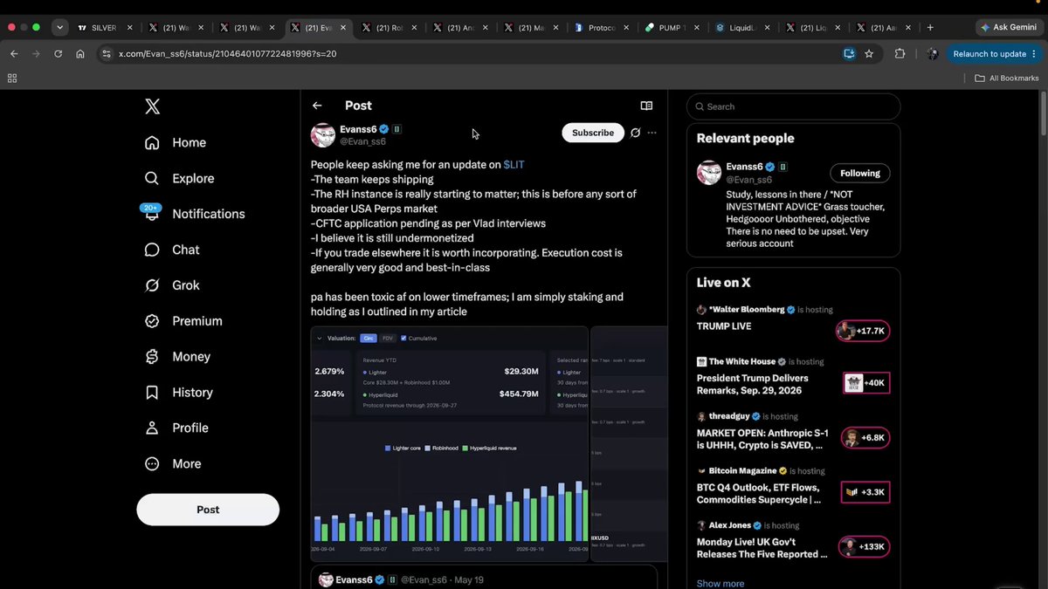
Task: Open Notifications in the sidebar
Action: click(x=195, y=214)
